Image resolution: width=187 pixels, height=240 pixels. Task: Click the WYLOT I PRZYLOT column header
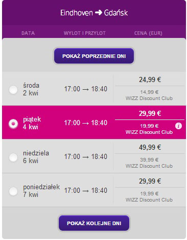(85, 33)
